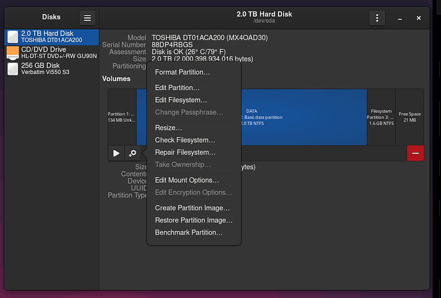Select the 21 MB Free Space block

click(x=410, y=117)
